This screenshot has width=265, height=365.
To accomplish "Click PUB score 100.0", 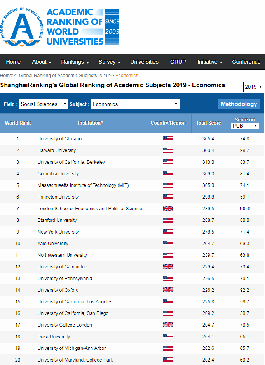I will [244, 209].
